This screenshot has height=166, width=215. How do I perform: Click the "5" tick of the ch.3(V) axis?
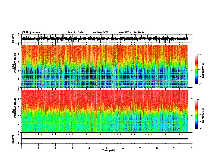[x=19, y=135]
